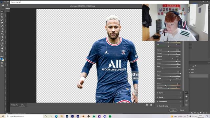This screenshot has width=210, height=118.
Task: Click the Shadows slider
Action: [169, 61]
